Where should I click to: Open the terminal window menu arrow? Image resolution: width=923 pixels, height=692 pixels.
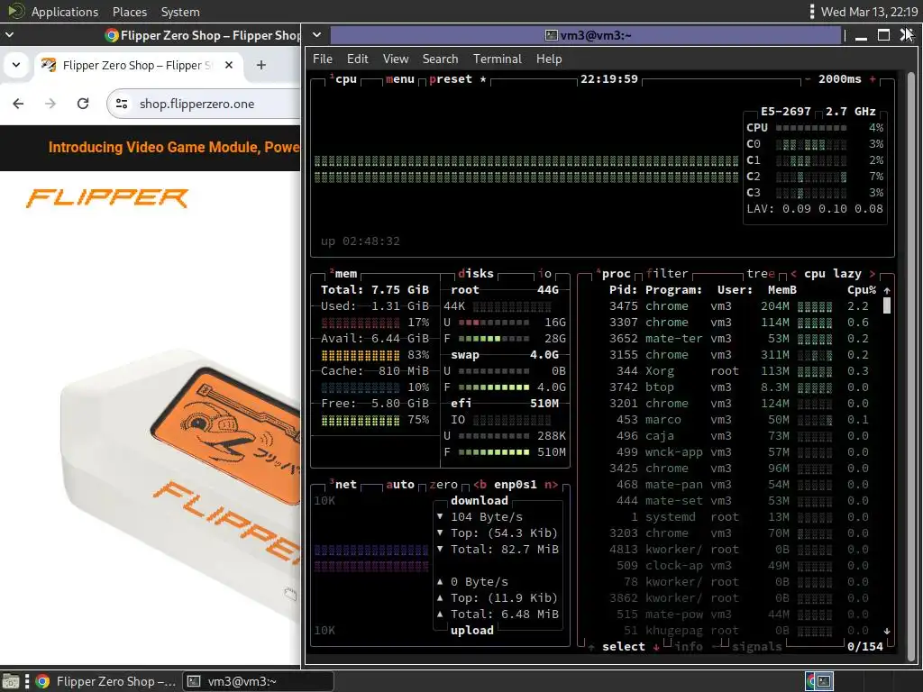316,35
